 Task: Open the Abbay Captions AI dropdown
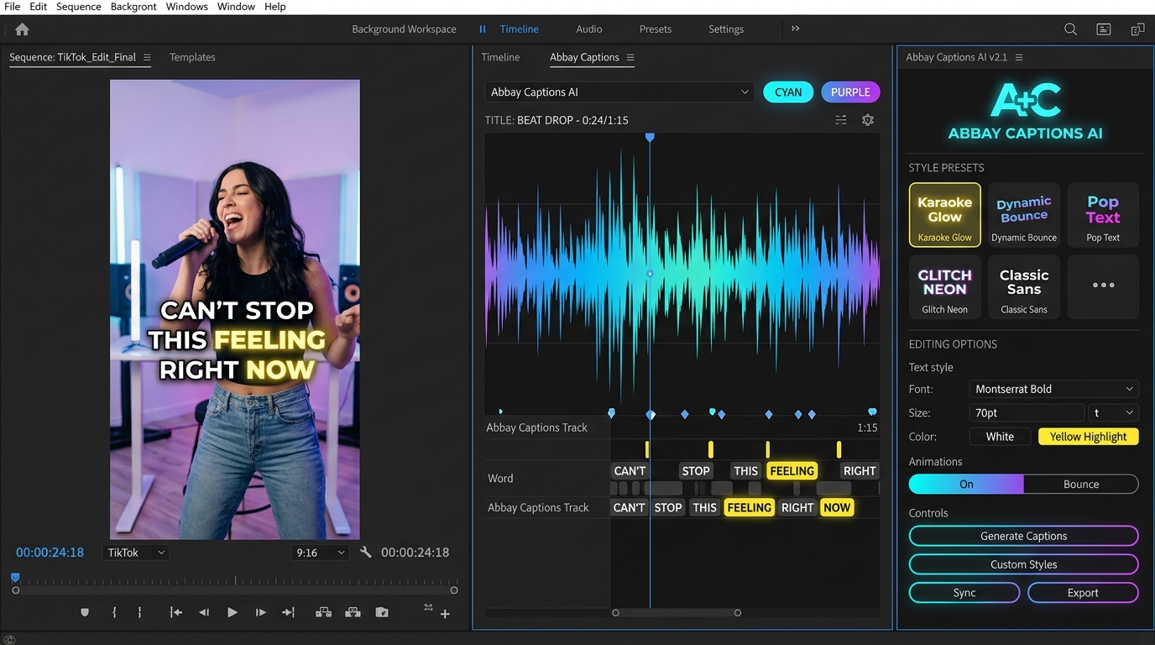[x=619, y=92]
